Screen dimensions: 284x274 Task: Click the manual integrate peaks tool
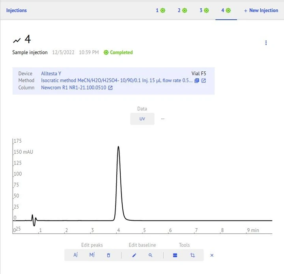coord(92,255)
